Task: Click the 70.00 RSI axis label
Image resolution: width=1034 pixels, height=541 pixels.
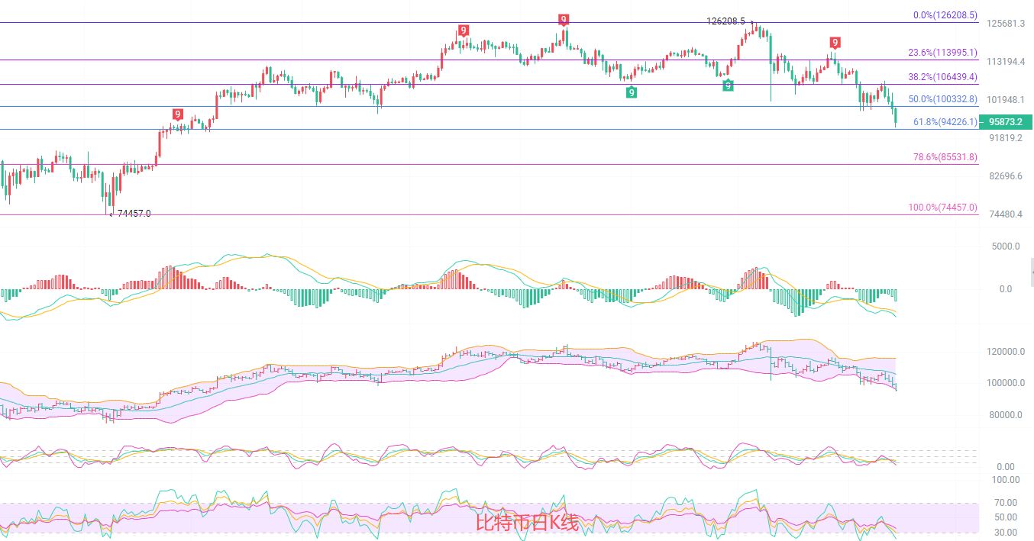Action: [x=1005, y=502]
